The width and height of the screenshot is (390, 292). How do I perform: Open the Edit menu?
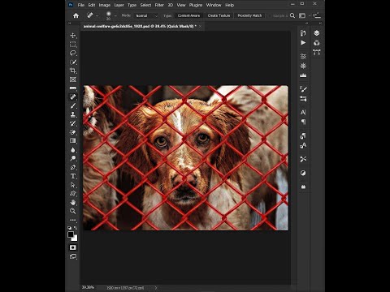pyautogui.click(x=92, y=5)
